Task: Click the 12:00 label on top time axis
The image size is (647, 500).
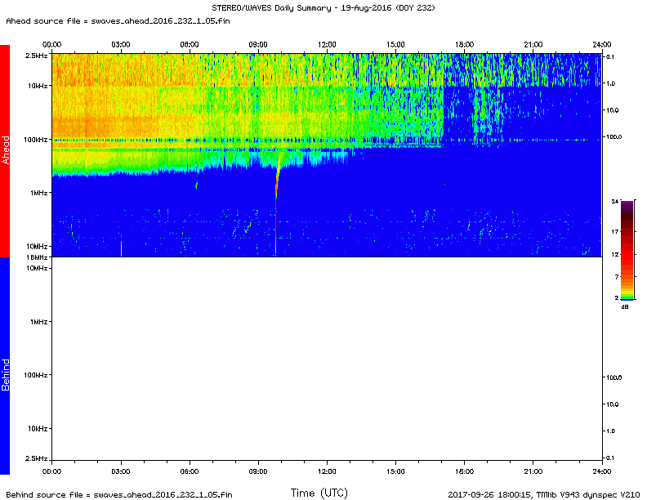Action: coord(327,43)
